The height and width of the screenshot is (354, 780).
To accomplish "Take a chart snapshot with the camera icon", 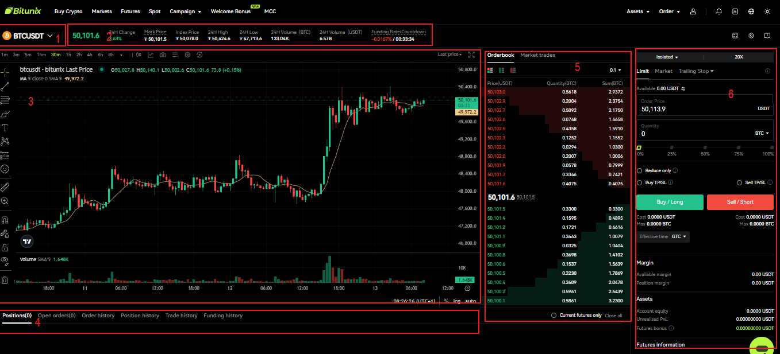I will [x=163, y=55].
